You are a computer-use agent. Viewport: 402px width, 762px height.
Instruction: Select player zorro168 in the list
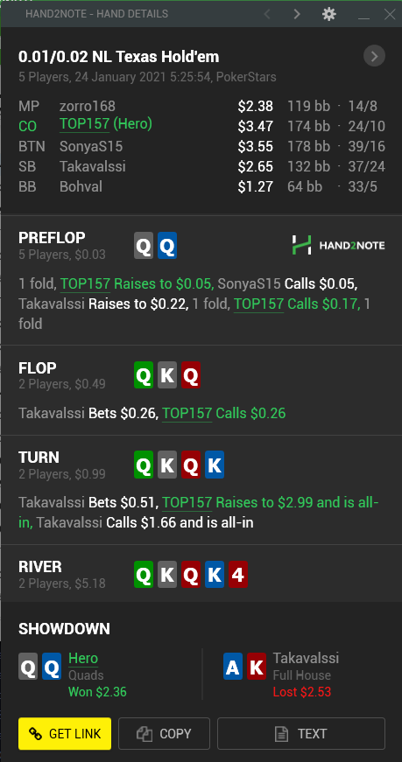point(88,106)
